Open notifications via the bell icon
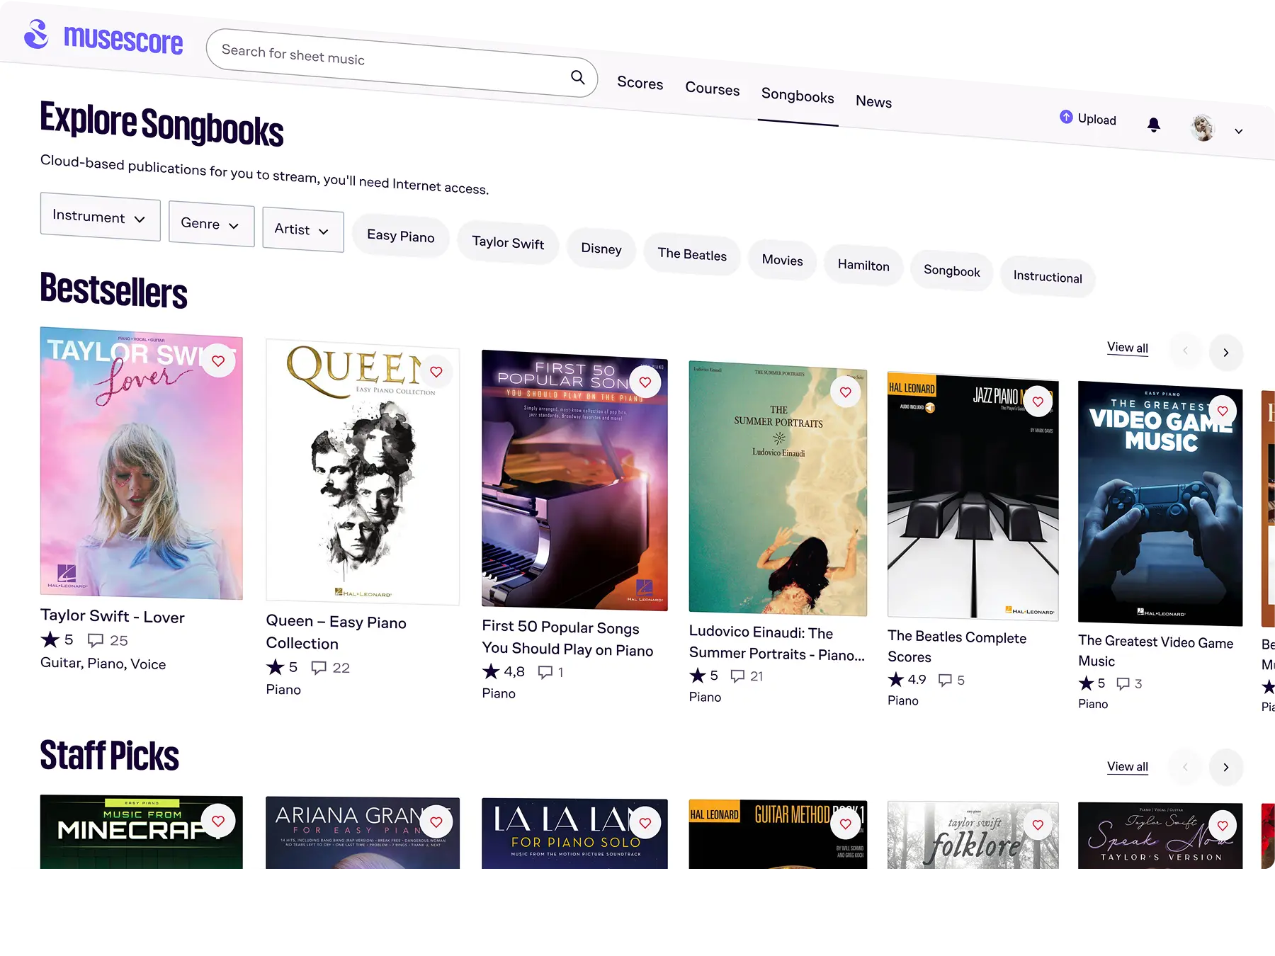 point(1153,125)
